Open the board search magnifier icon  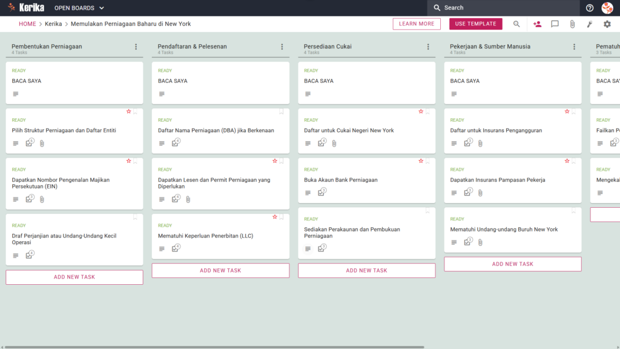coord(516,24)
